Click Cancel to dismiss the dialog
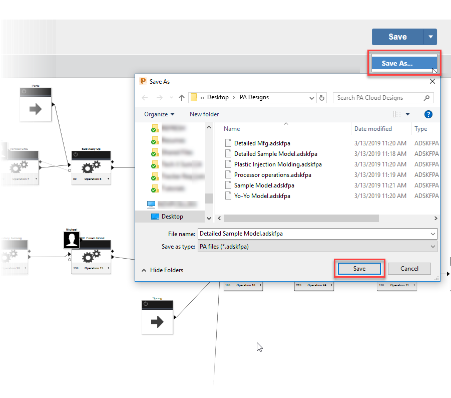Screen dimensions: 451x398 tap(409, 268)
